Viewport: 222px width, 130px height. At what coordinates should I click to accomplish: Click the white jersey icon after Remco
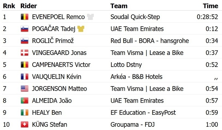click(90, 17)
